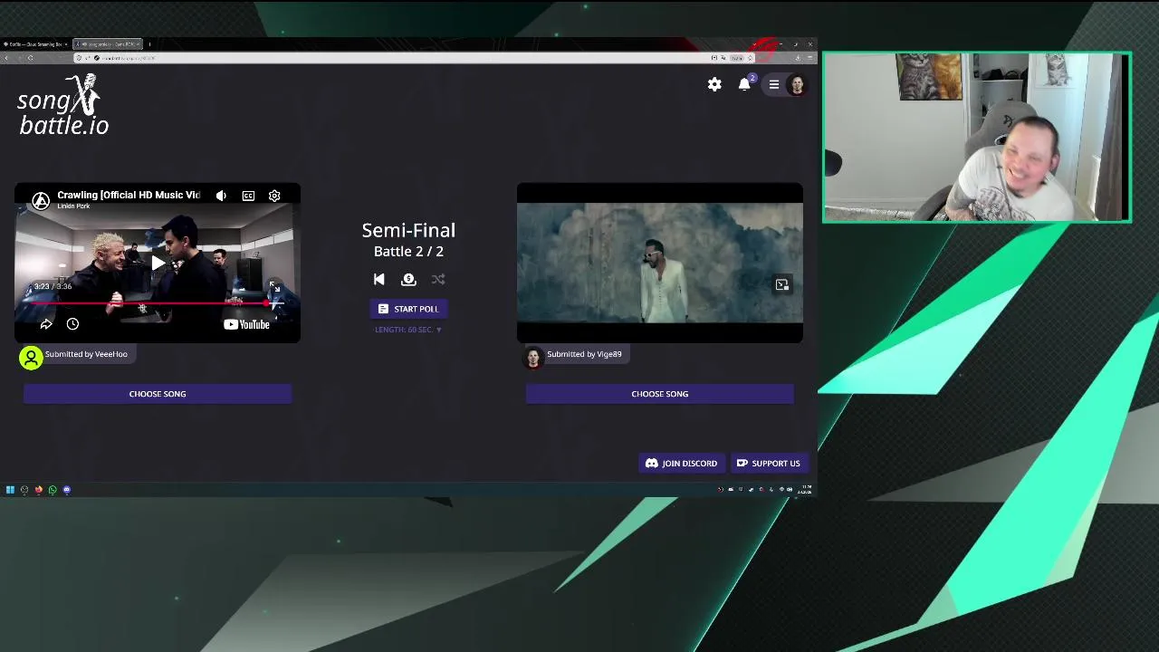1159x652 pixels.
Task: Click the right video thumbnail
Action: click(x=660, y=263)
